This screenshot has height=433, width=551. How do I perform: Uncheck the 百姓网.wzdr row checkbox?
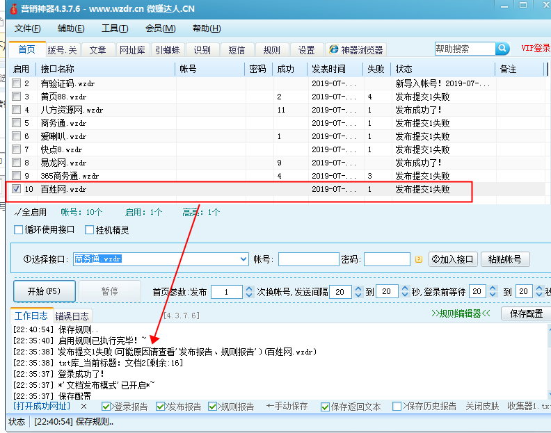coord(16,189)
